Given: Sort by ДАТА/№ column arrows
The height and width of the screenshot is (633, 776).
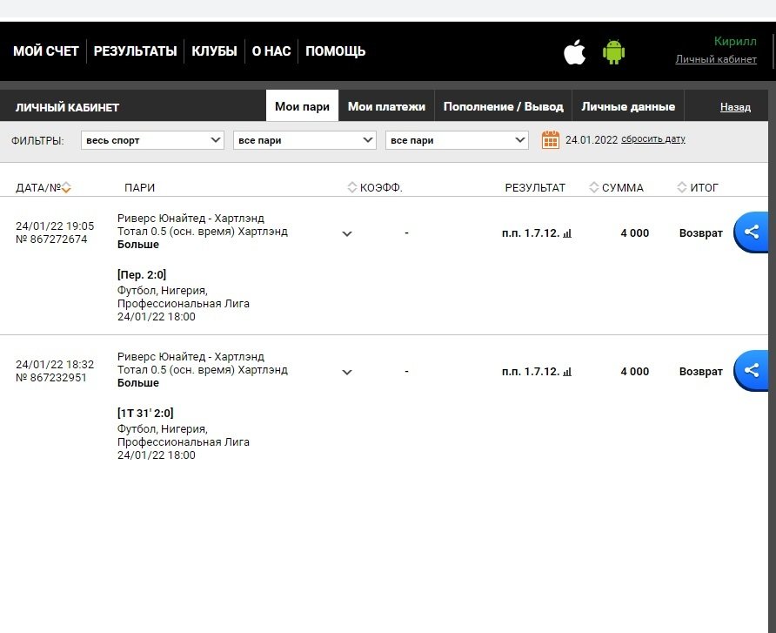Looking at the screenshot, I should (x=66, y=188).
